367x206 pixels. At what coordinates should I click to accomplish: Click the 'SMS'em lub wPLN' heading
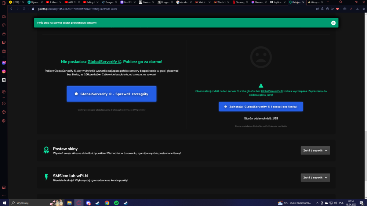coord(70,176)
